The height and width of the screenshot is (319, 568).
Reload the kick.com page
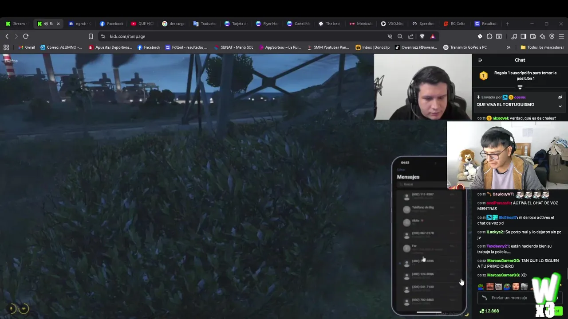(x=26, y=36)
